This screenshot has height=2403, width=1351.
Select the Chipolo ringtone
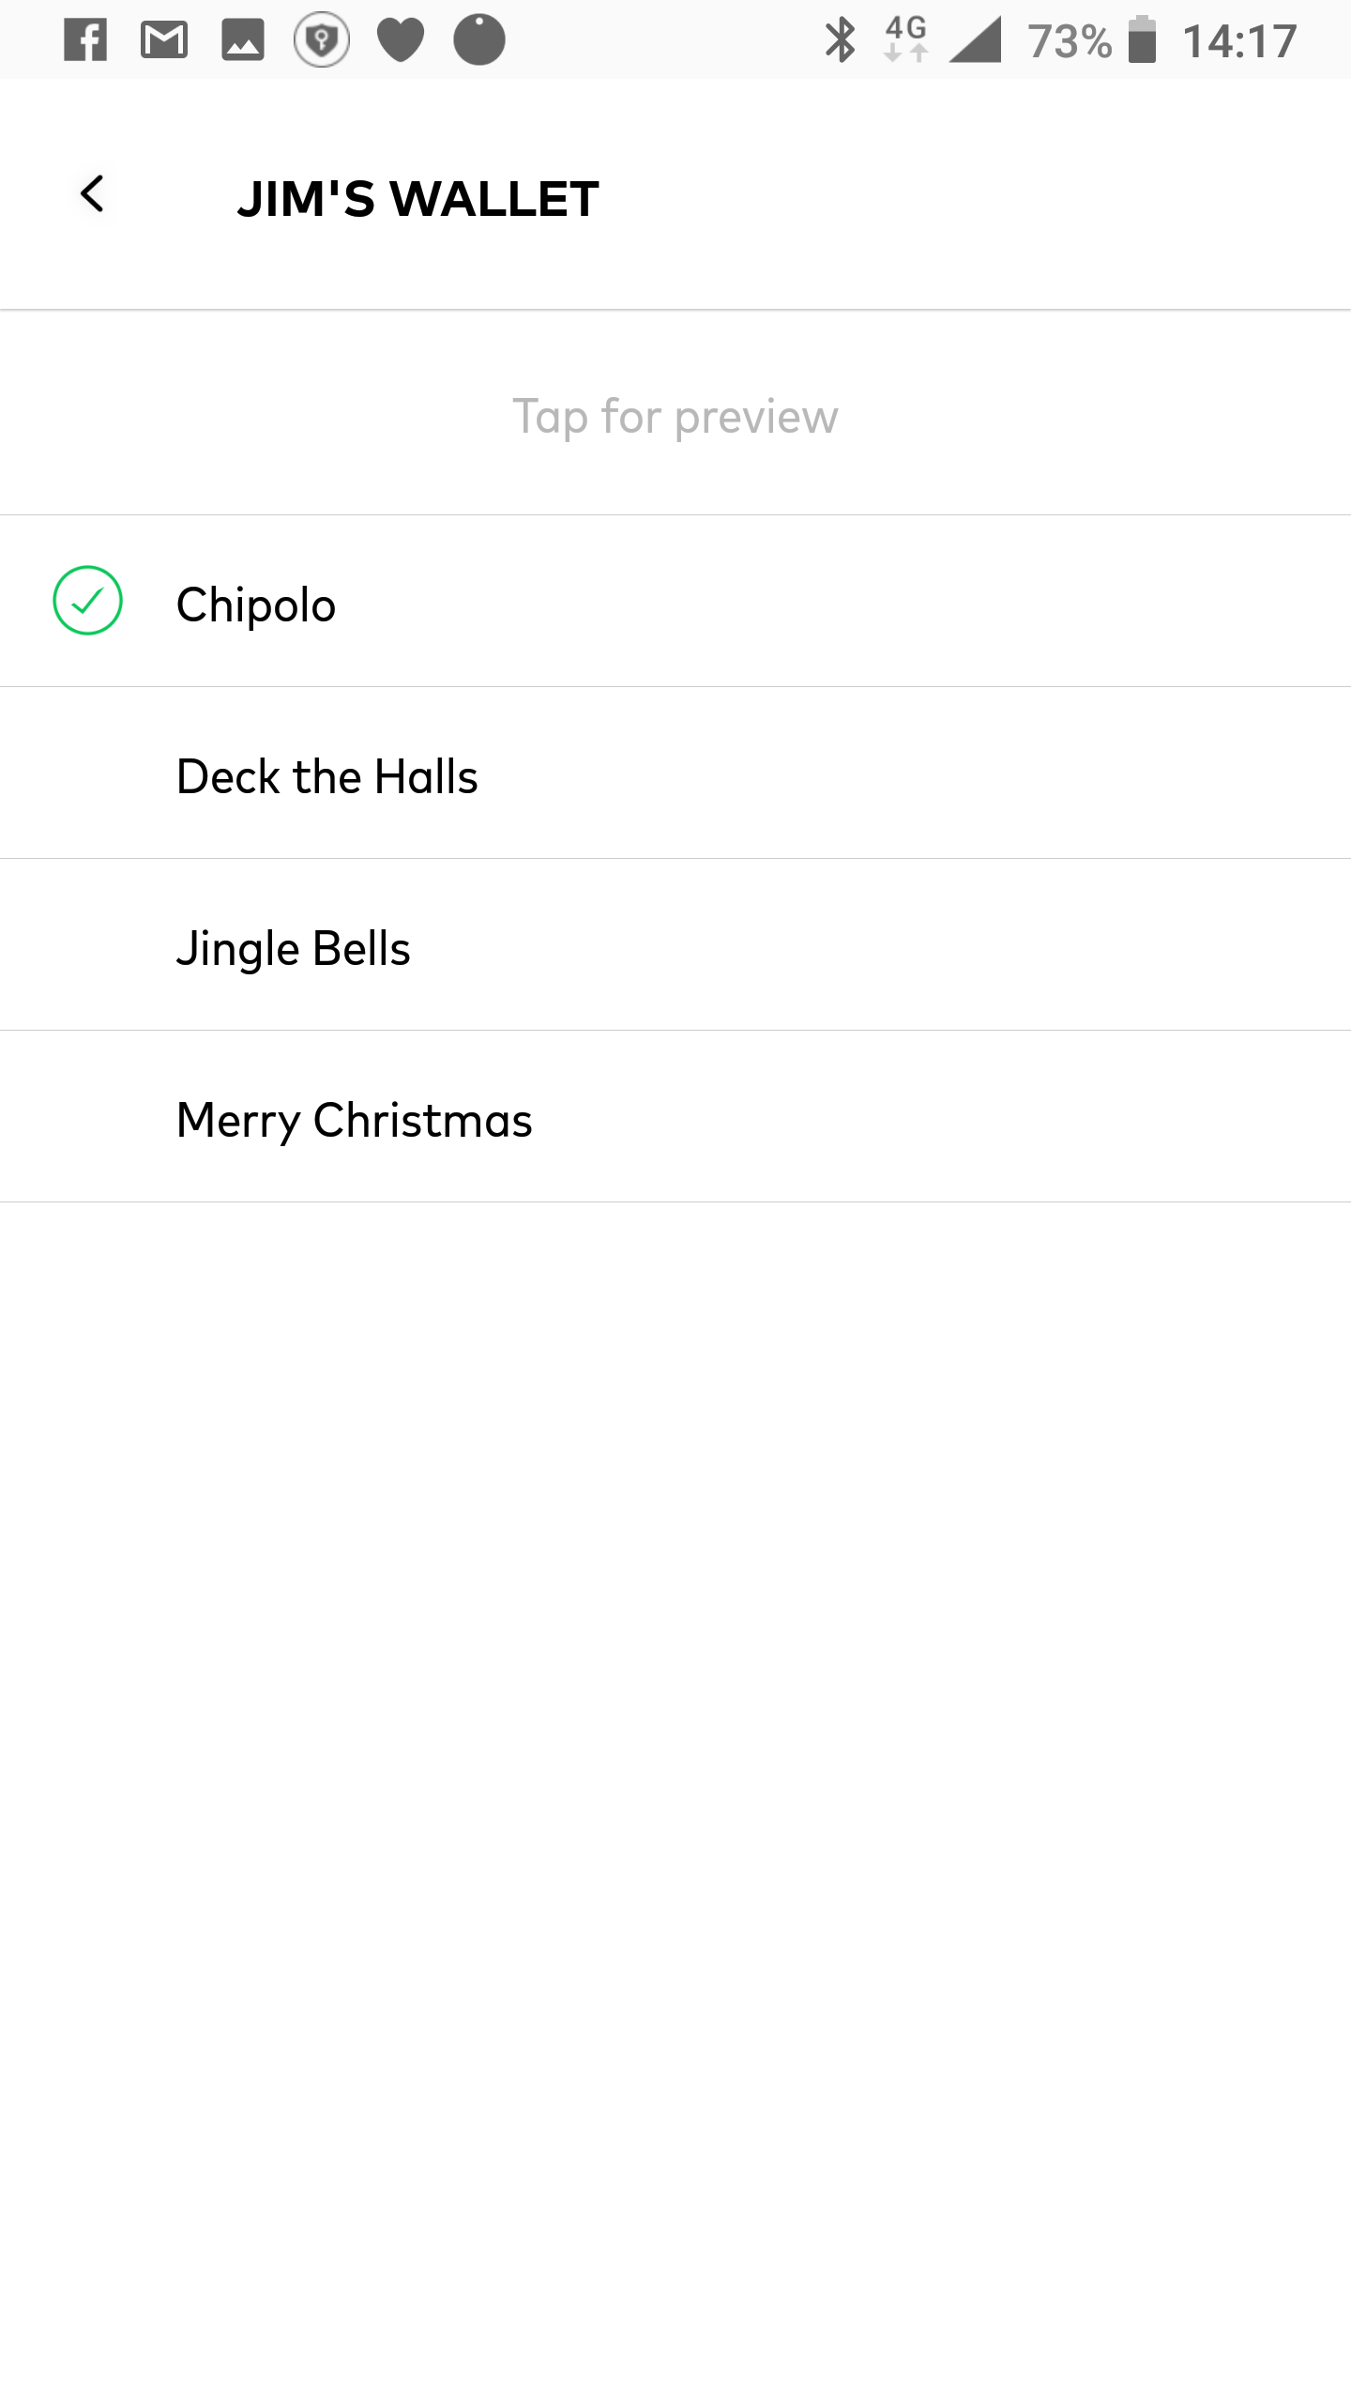[256, 605]
